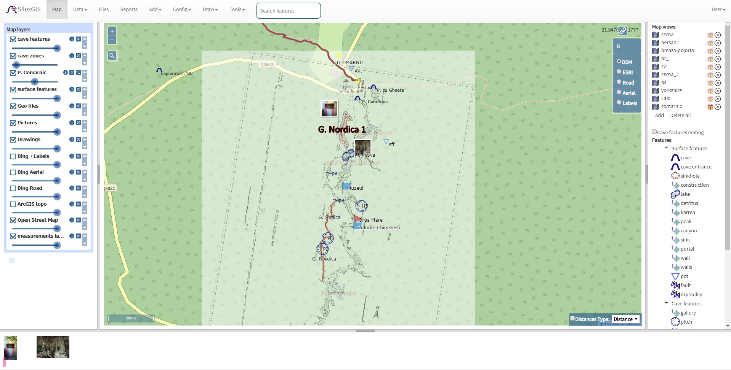The image size is (731, 370).
Task: Go to the Files menu item
Action: [x=104, y=10]
